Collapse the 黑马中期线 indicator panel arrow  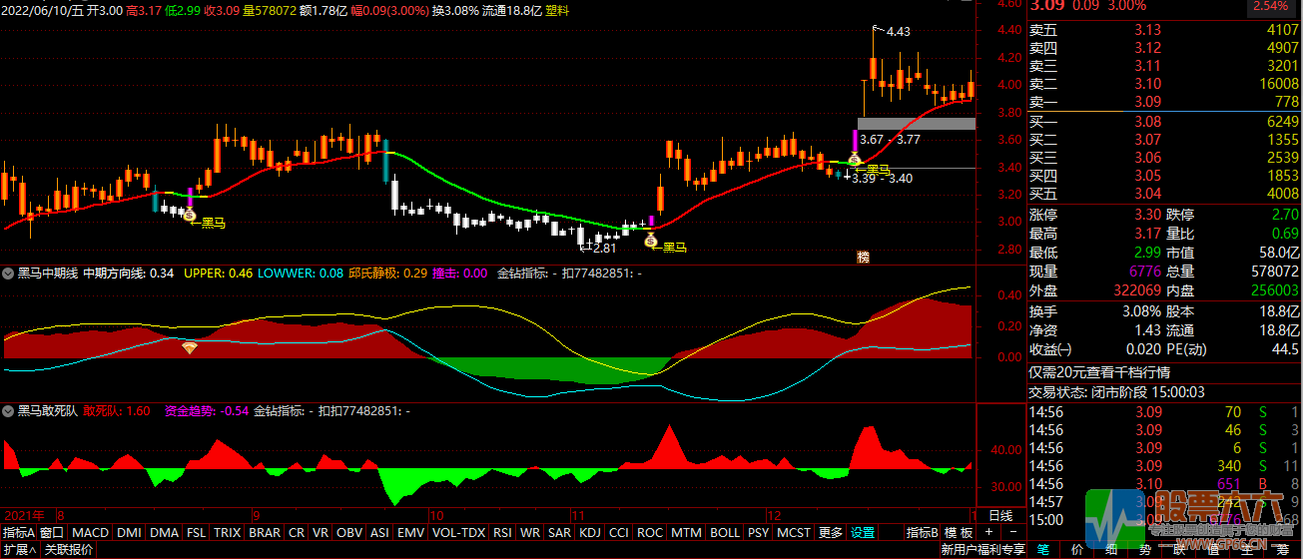tap(8, 273)
